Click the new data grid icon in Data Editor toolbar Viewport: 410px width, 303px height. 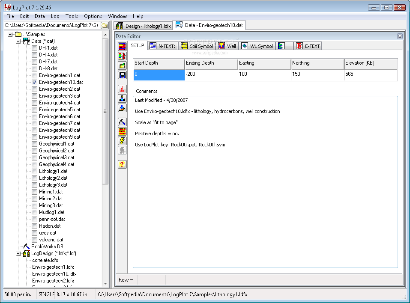point(122,47)
